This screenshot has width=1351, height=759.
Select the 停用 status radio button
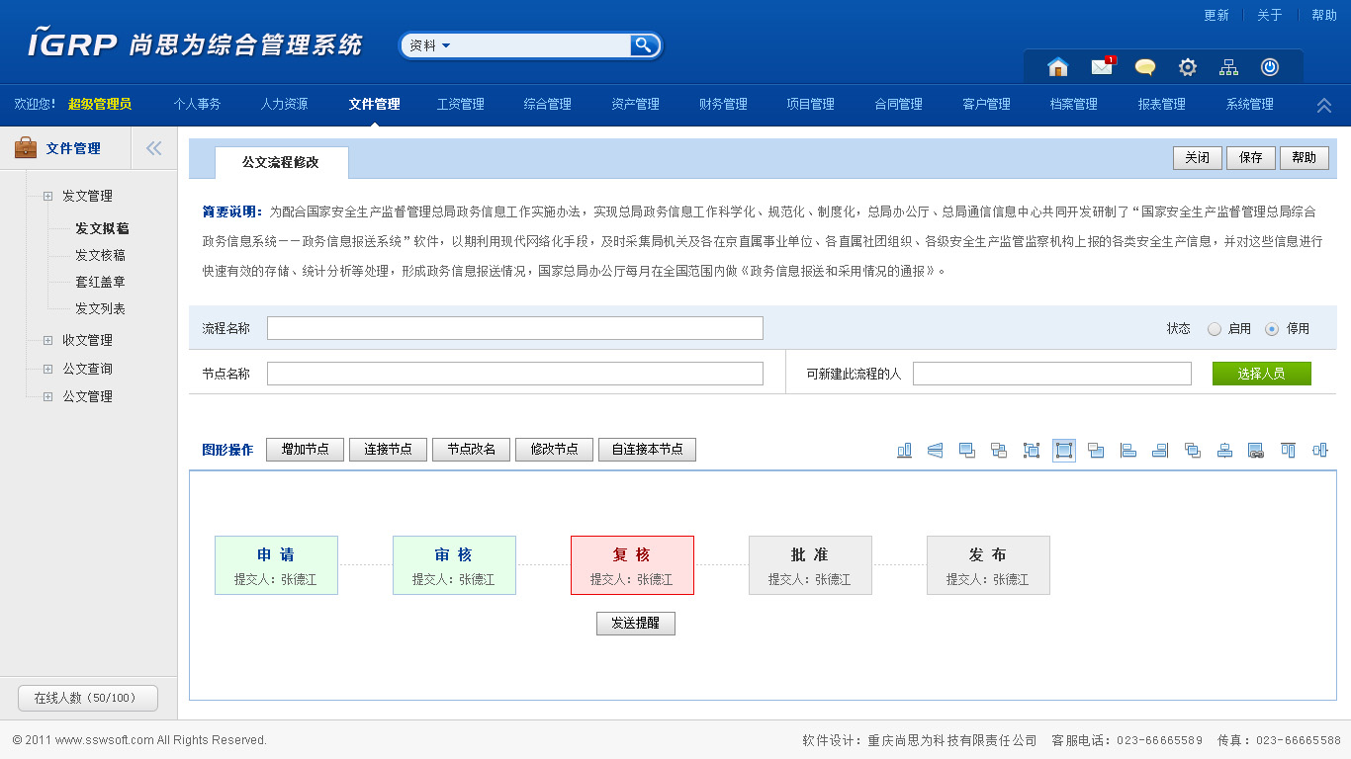pos(1272,329)
